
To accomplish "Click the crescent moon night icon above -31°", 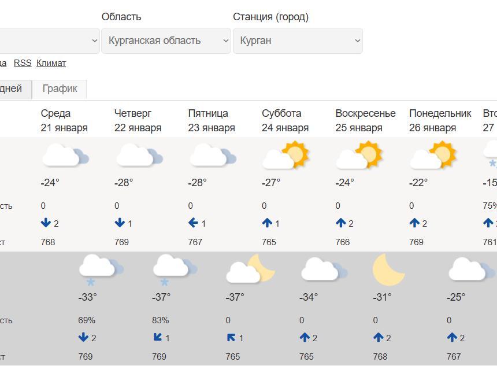I will 388,270.
